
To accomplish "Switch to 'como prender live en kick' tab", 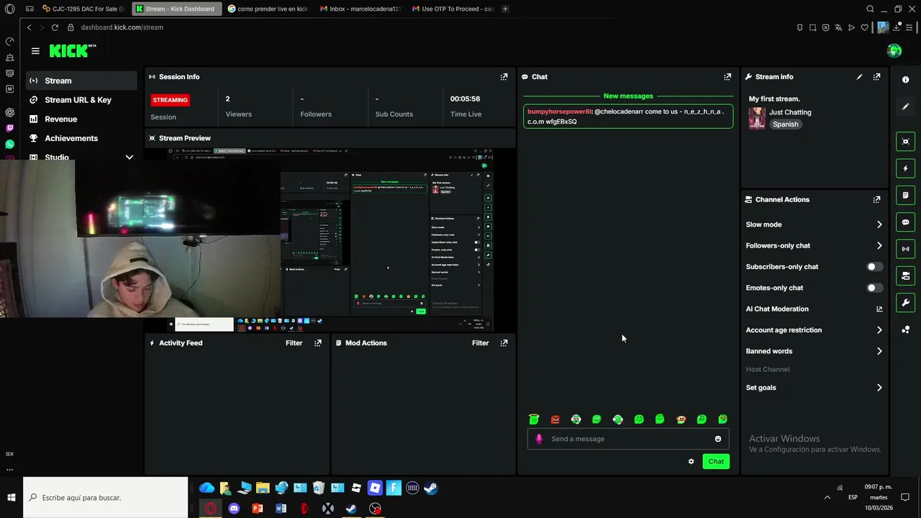I will point(267,9).
